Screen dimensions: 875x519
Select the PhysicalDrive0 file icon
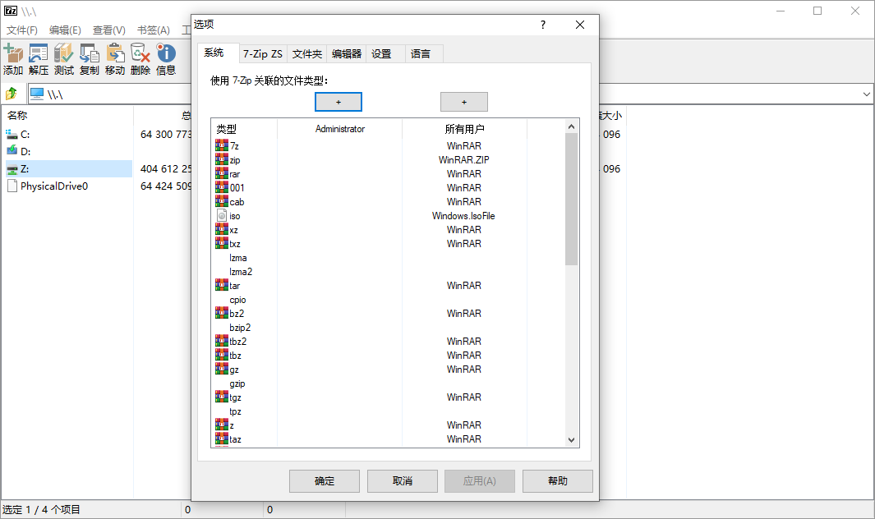tap(12, 186)
